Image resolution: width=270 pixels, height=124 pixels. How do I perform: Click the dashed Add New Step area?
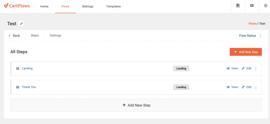136,105
